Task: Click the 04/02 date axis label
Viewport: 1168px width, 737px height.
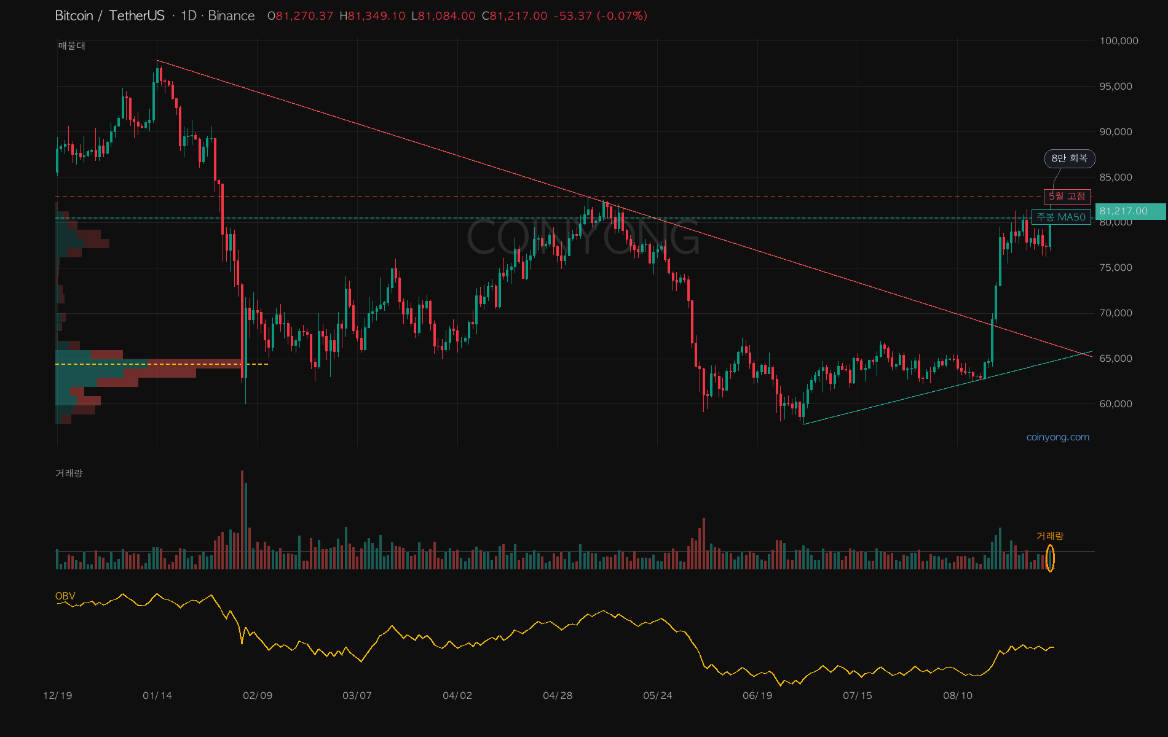Action: tap(457, 696)
